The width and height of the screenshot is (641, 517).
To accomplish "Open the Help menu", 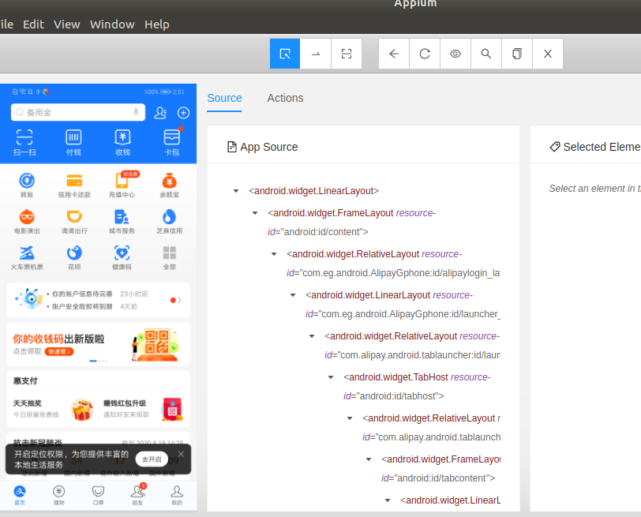I will [x=156, y=24].
